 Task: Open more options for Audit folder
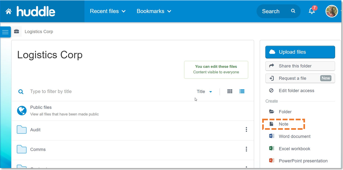246,129
